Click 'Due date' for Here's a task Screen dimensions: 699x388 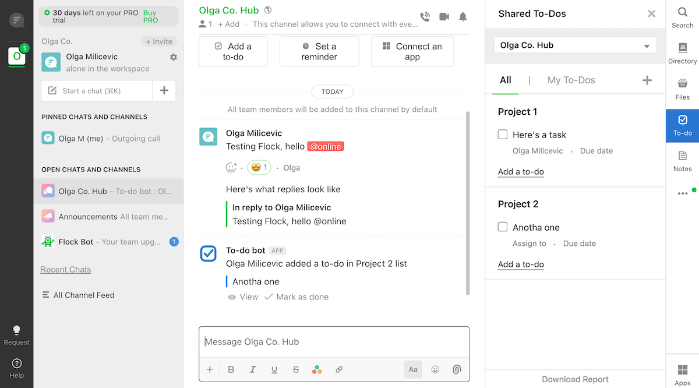click(596, 151)
